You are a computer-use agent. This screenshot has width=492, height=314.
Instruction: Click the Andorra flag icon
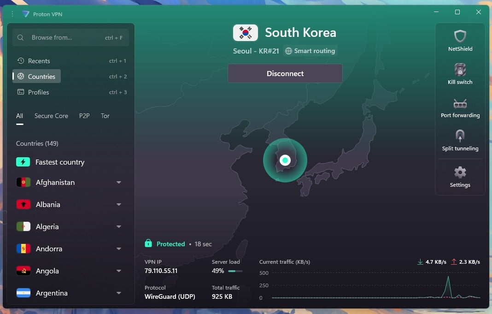[23, 249]
